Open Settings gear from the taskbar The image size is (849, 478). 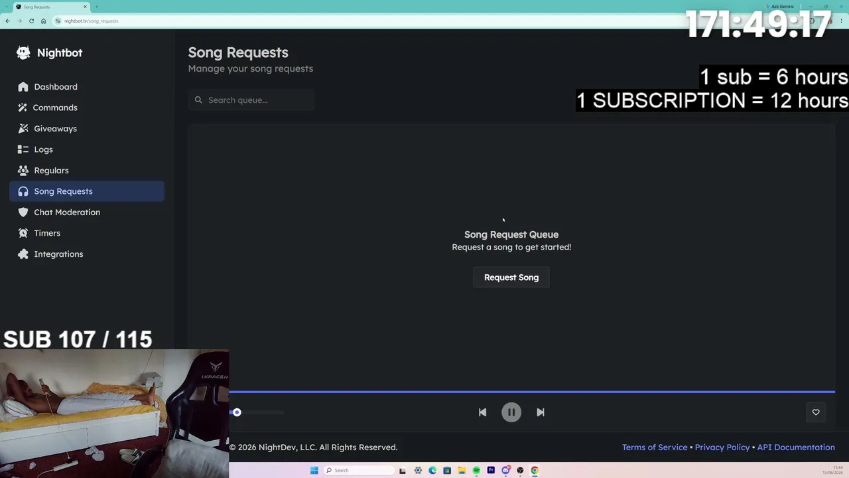(418, 471)
